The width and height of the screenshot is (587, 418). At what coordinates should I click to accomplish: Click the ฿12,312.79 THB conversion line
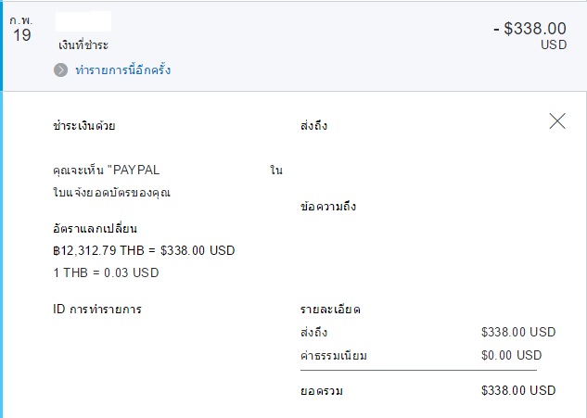tap(144, 249)
